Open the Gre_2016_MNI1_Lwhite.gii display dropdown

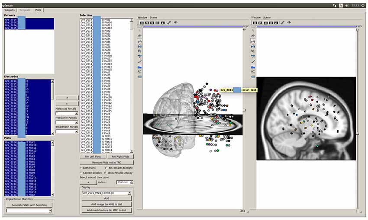coord(107,193)
